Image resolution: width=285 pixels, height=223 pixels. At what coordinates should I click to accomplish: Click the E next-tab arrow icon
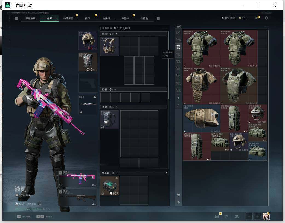tap(158, 18)
